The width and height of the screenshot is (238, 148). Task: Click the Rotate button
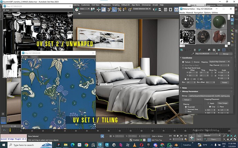coord(225,82)
